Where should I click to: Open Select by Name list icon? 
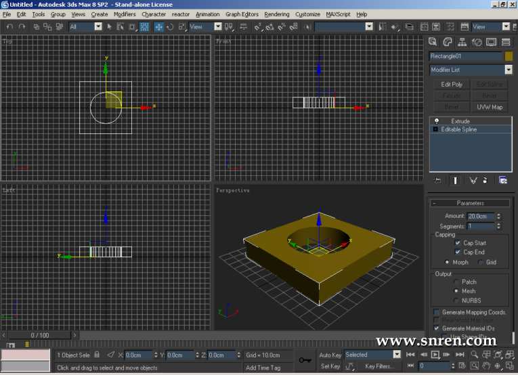pyautogui.click(x=121, y=27)
